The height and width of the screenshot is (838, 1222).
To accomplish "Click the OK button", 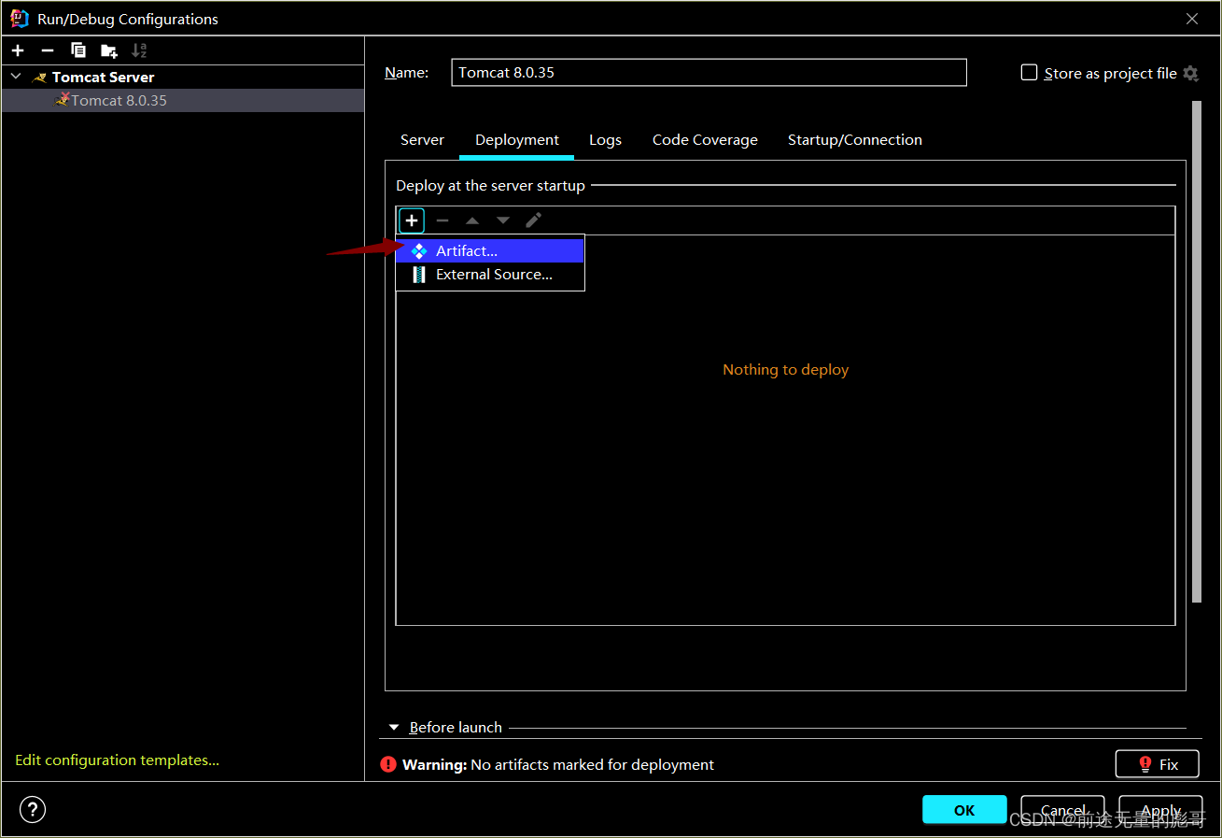I will pyautogui.click(x=964, y=810).
